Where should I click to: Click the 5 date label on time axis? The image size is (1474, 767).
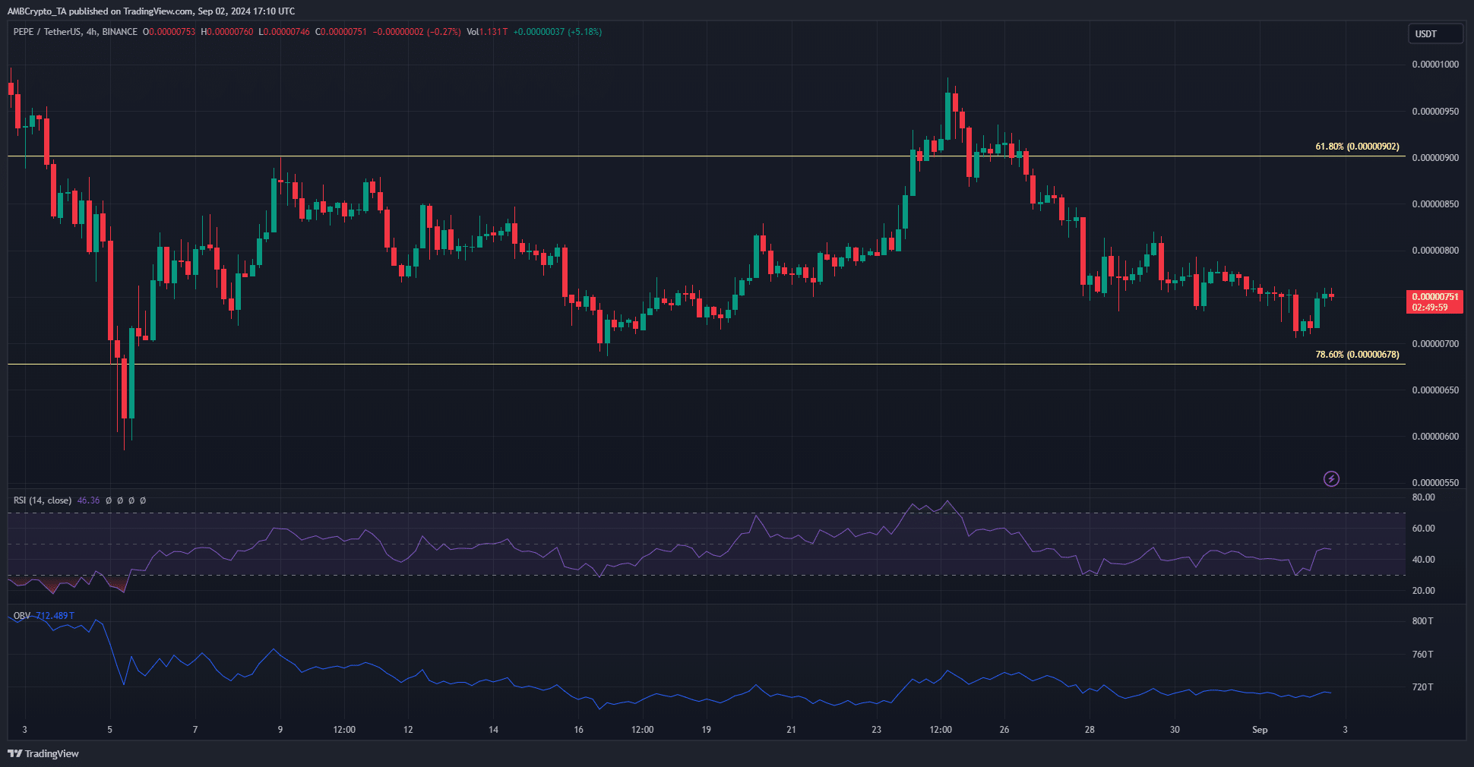click(109, 730)
